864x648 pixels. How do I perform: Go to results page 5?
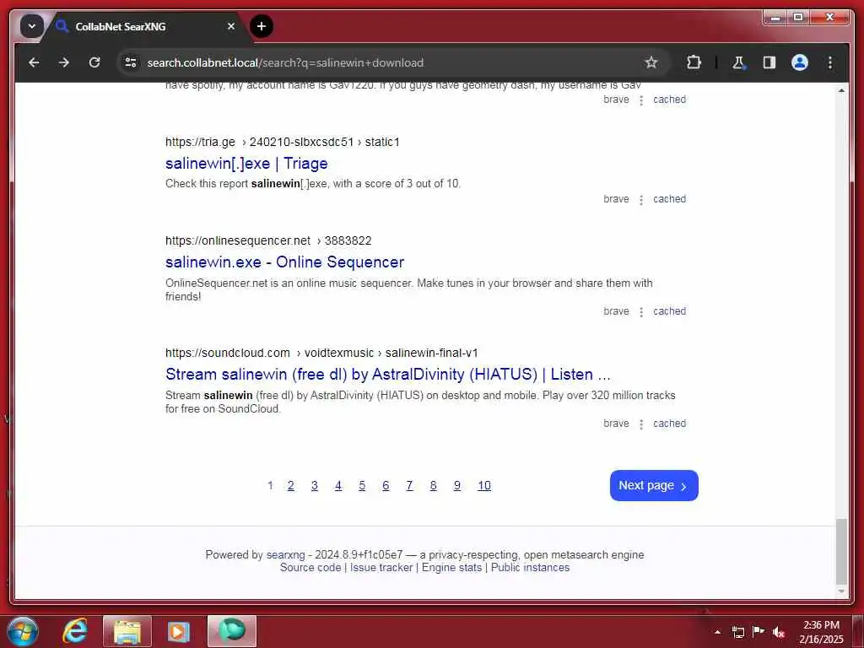[x=362, y=486]
